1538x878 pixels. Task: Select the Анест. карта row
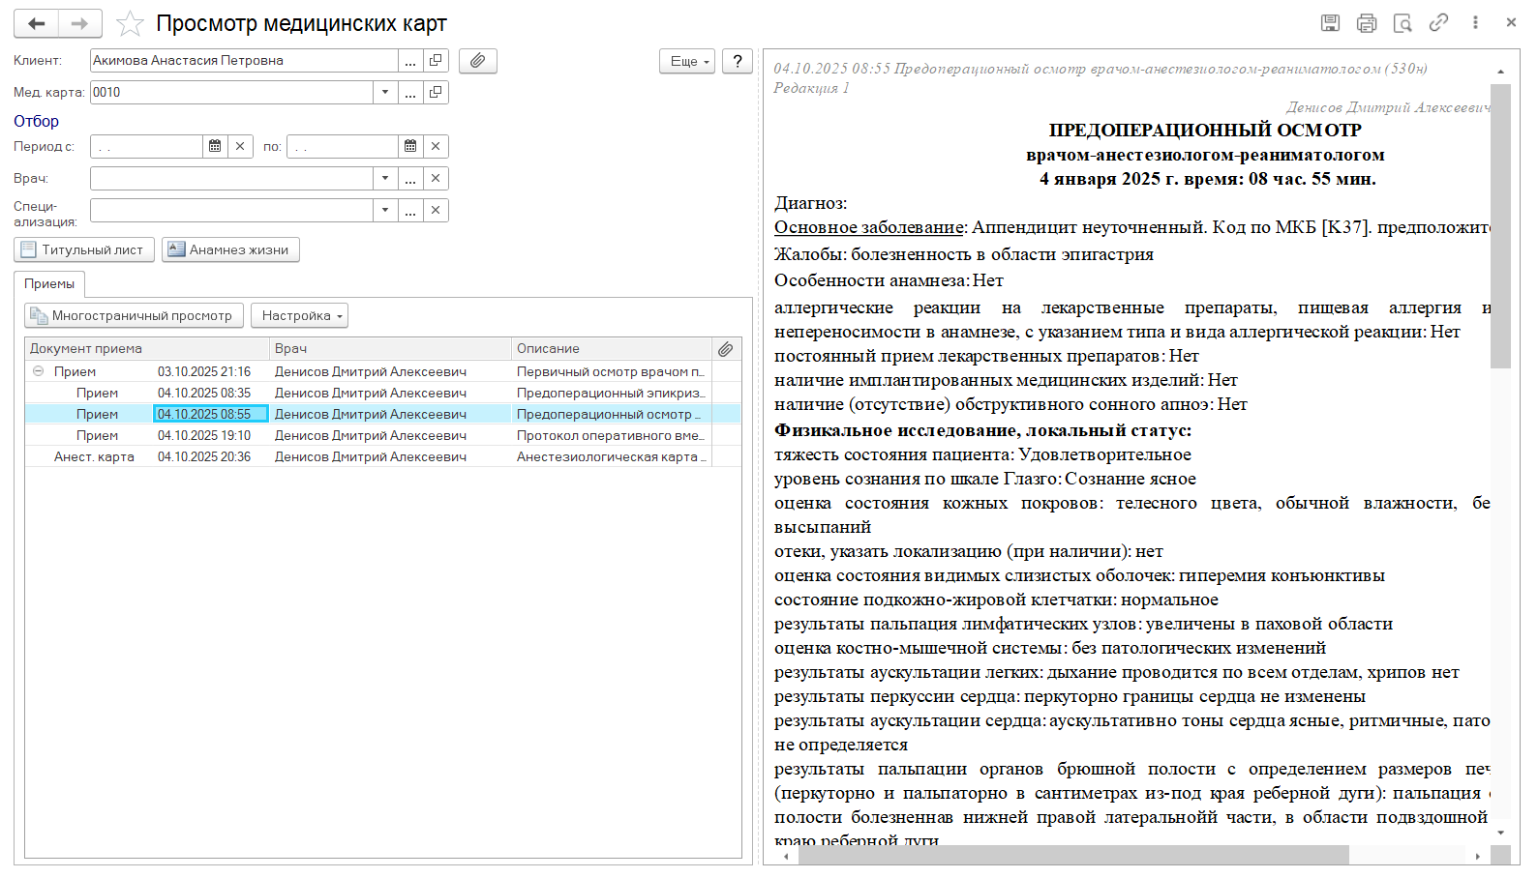click(382, 456)
